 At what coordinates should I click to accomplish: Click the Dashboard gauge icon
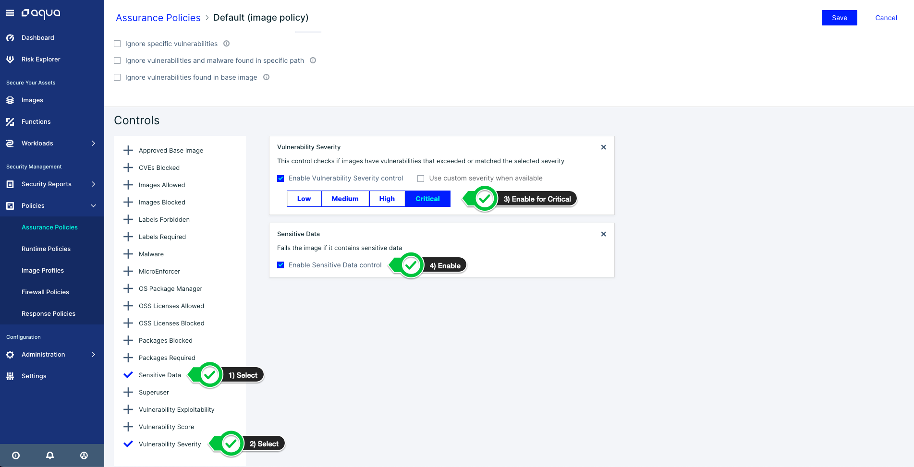point(10,37)
